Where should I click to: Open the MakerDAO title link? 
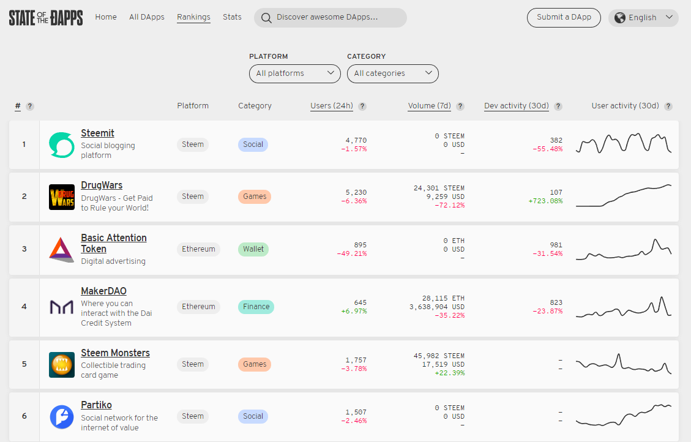coord(103,291)
